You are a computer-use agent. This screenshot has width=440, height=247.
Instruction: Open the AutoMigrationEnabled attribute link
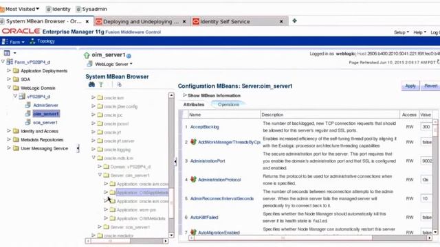point(219,233)
